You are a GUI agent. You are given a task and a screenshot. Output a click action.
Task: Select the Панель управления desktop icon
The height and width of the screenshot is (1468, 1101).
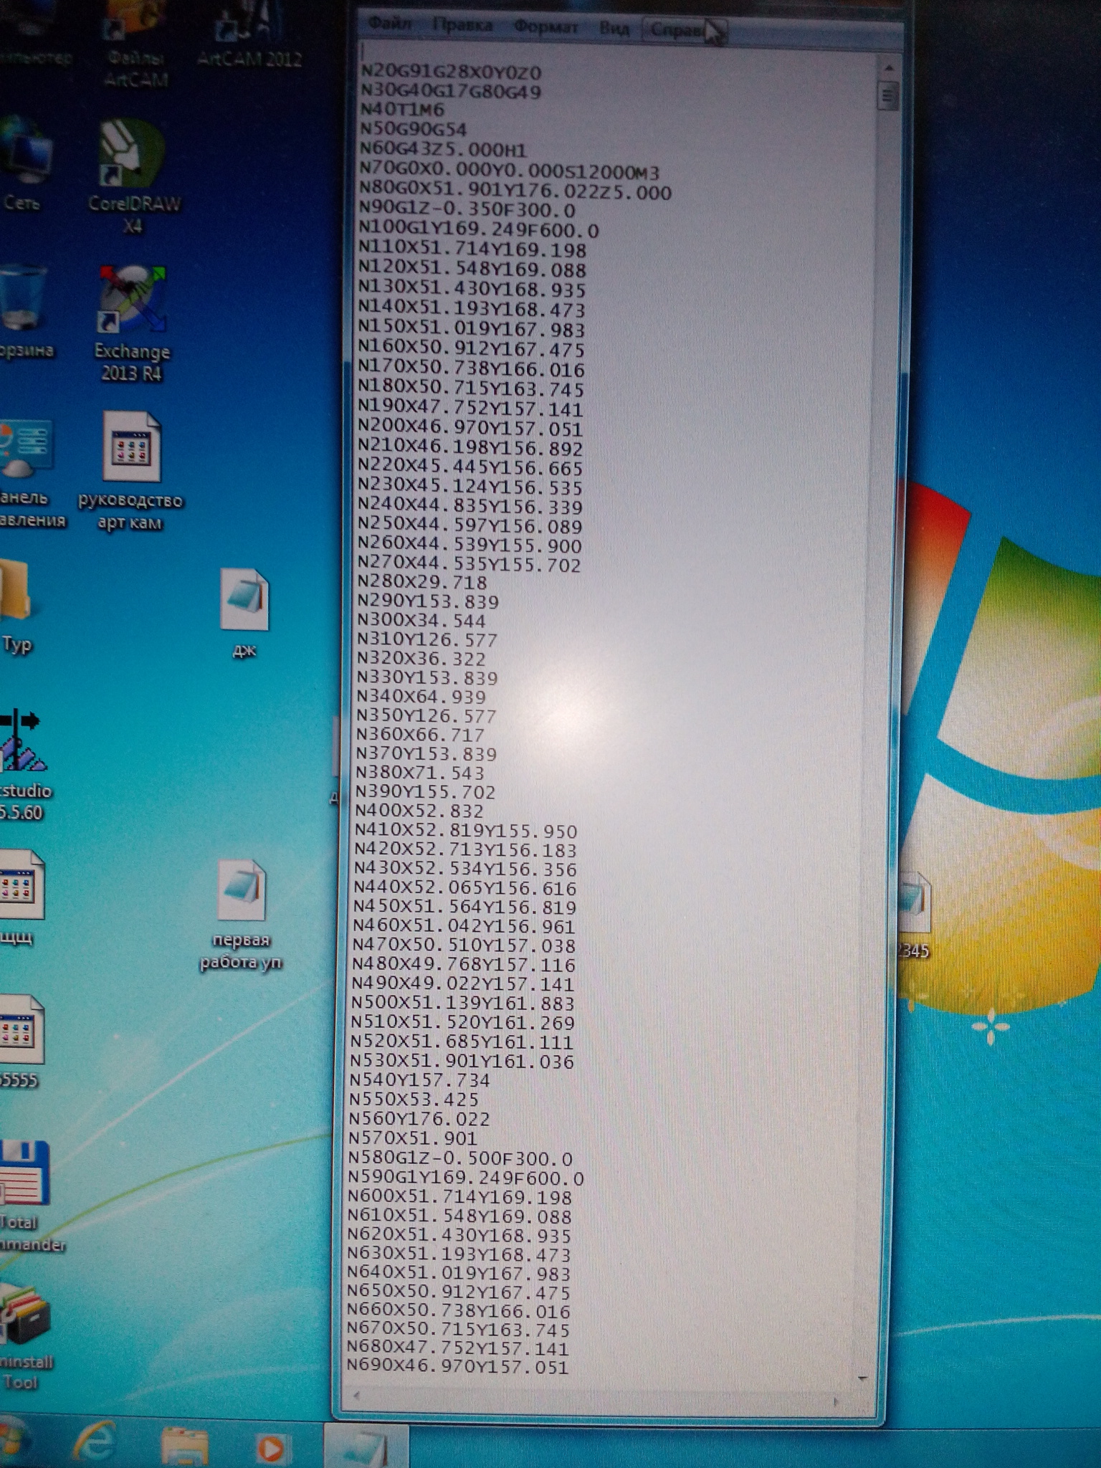point(29,473)
